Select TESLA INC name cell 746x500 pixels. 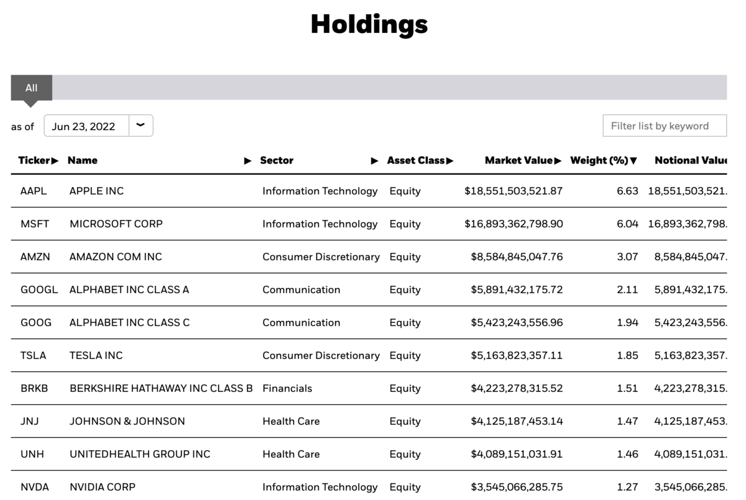click(x=96, y=356)
